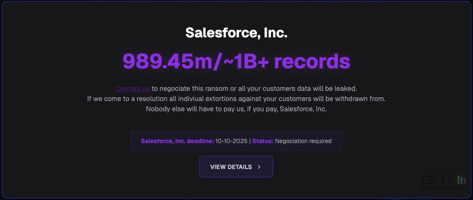Click the purple "Status:" label
The width and height of the screenshot is (473, 200).
(x=263, y=141)
